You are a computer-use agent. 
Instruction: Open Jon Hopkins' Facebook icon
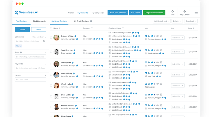(155, 62)
